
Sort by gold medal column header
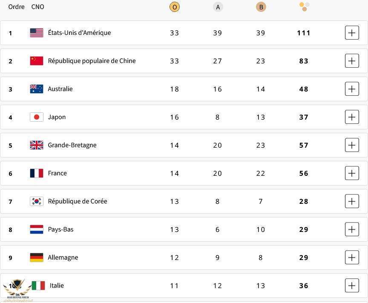tap(174, 7)
